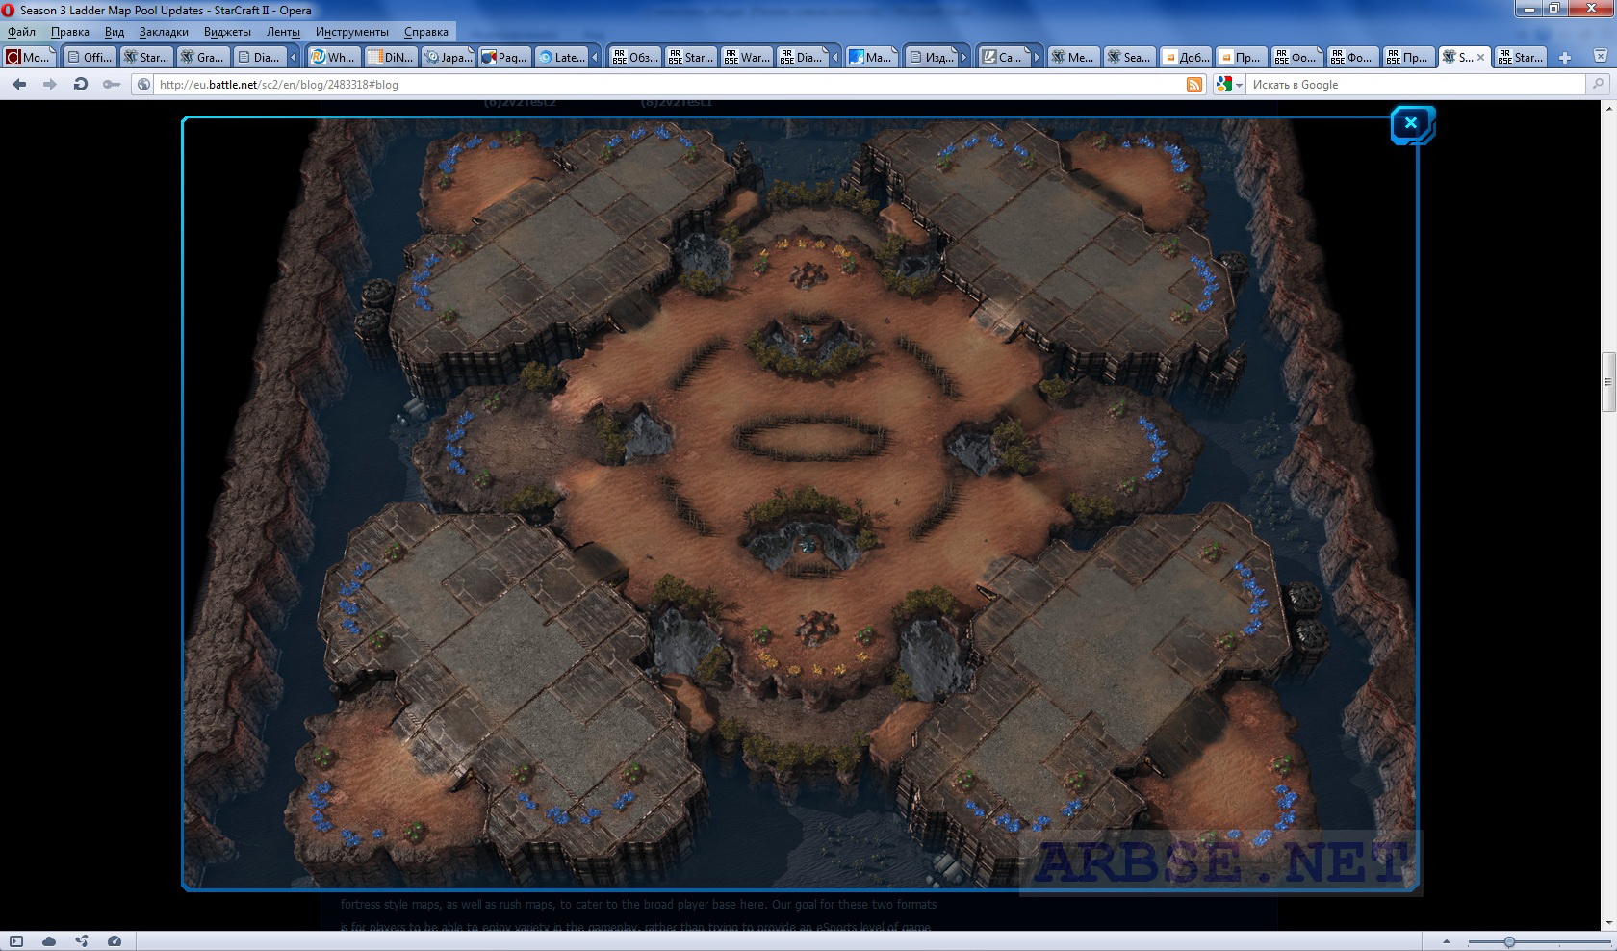Switch to the 'Offi...' tab
This screenshot has height=951, width=1617.
(x=88, y=57)
